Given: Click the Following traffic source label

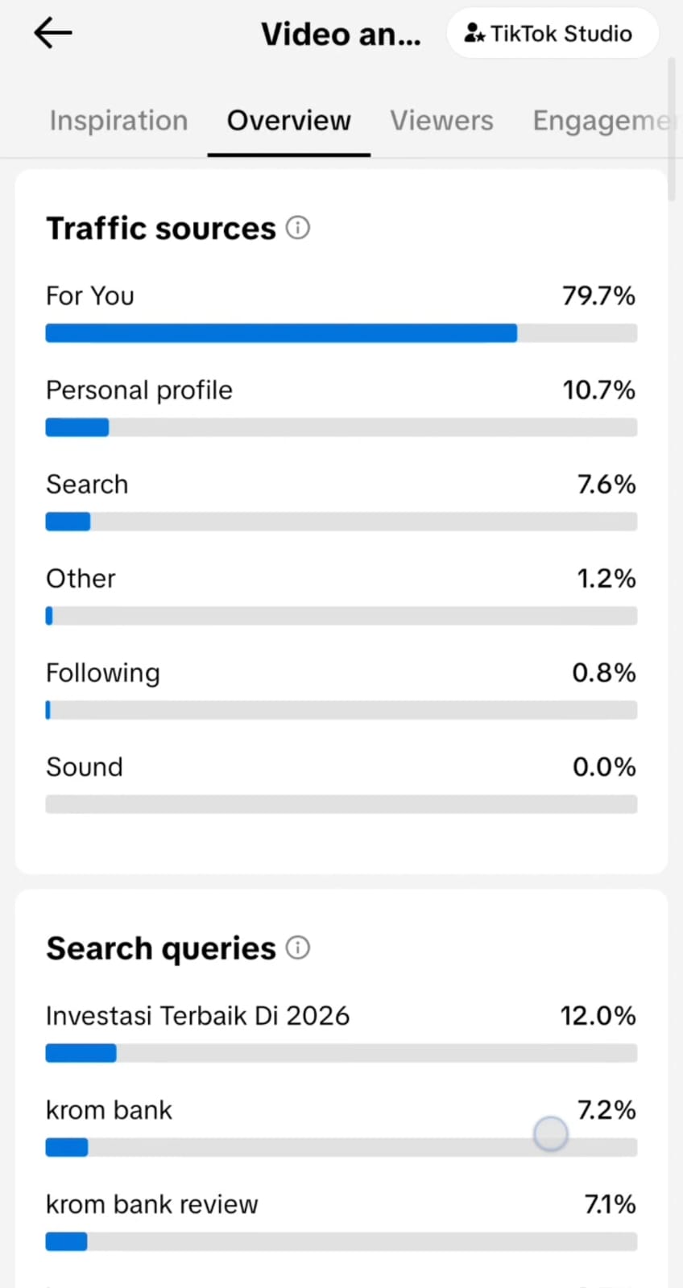Looking at the screenshot, I should tap(102, 673).
